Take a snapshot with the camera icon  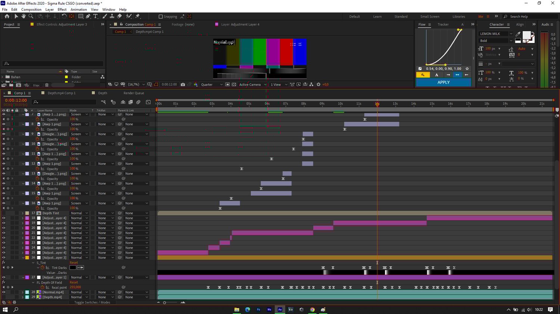(x=183, y=85)
